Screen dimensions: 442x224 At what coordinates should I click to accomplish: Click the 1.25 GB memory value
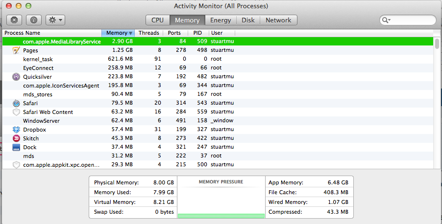click(x=123, y=50)
